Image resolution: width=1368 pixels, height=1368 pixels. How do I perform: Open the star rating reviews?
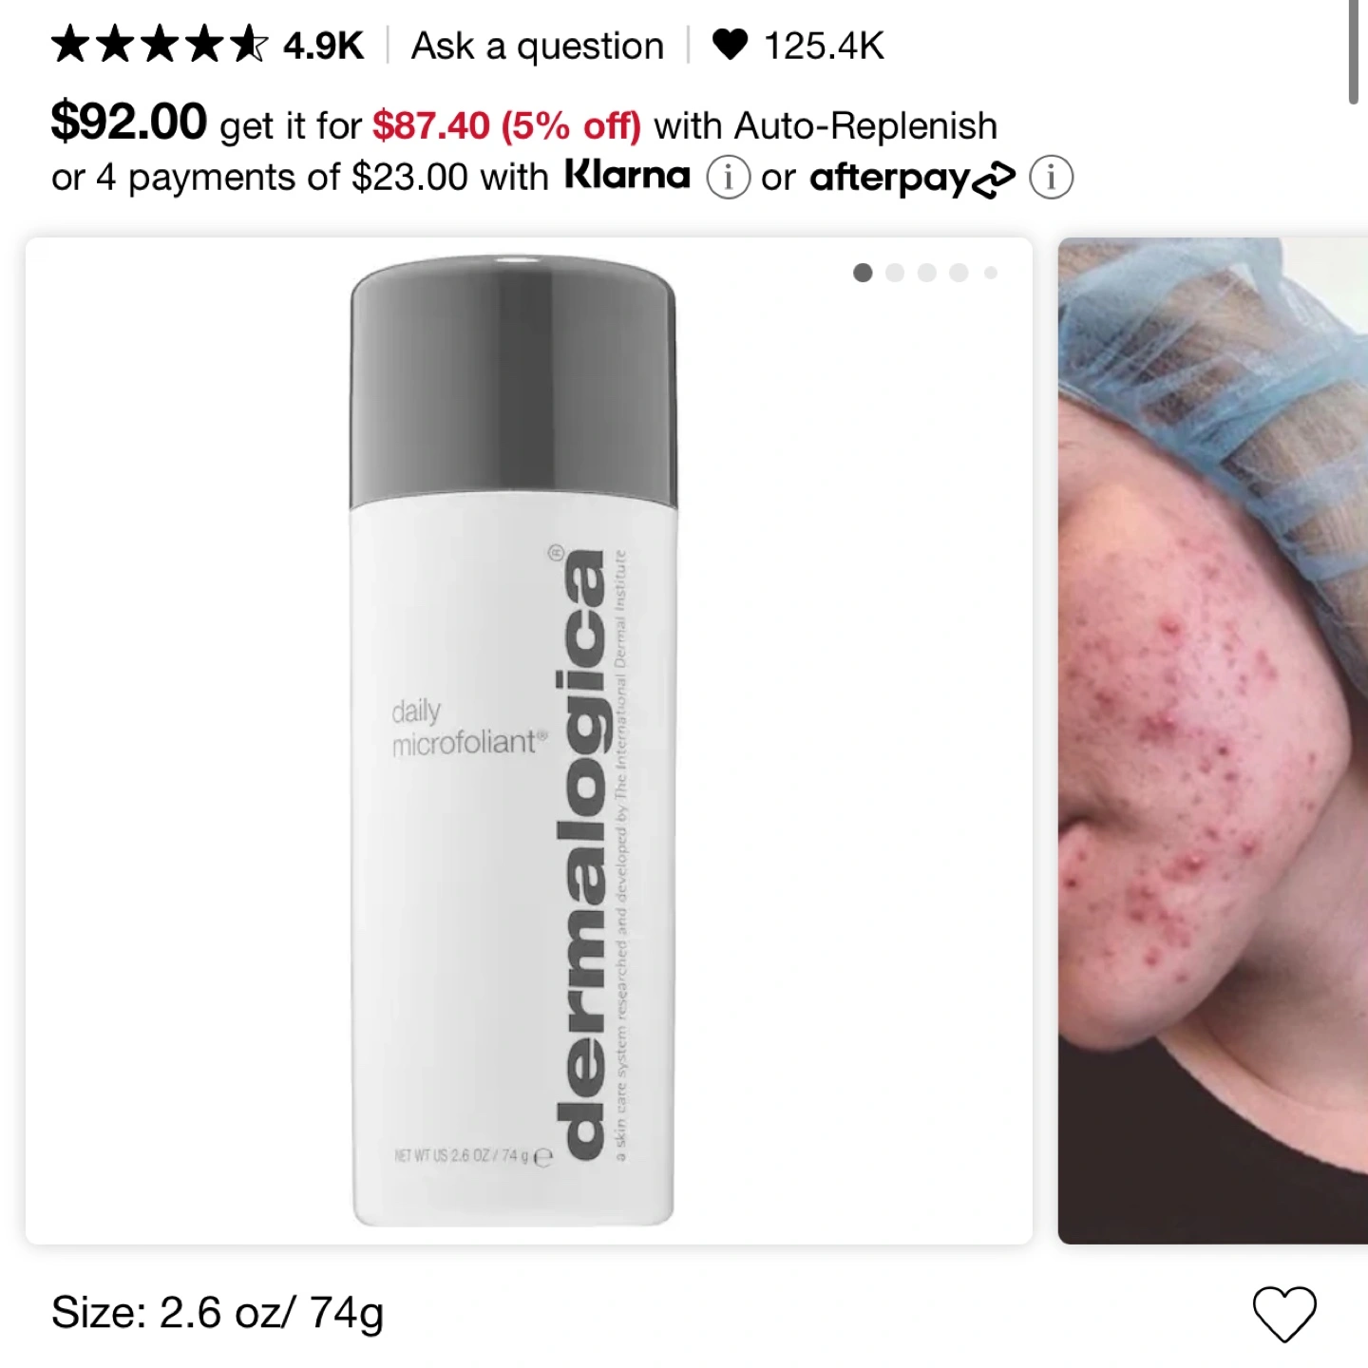[160, 45]
